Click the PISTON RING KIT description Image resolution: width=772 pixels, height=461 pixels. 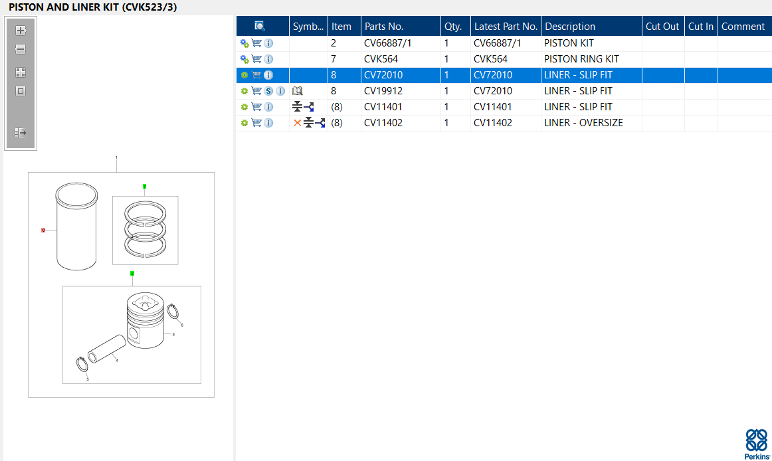(581, 59)
